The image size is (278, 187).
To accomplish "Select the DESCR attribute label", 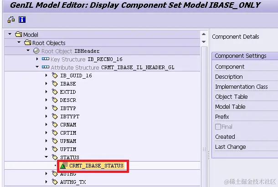I will [68, 100].
